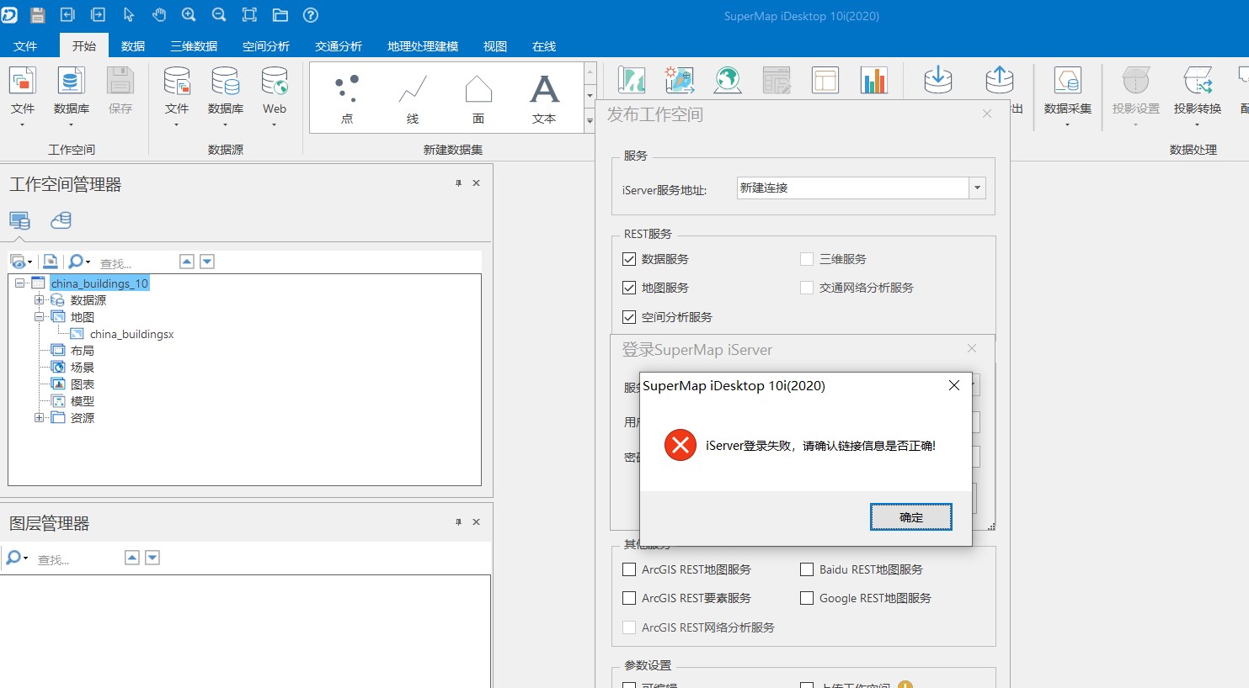
Task: Collapse the 地图 tree node
Action: [x=39, y=317]
